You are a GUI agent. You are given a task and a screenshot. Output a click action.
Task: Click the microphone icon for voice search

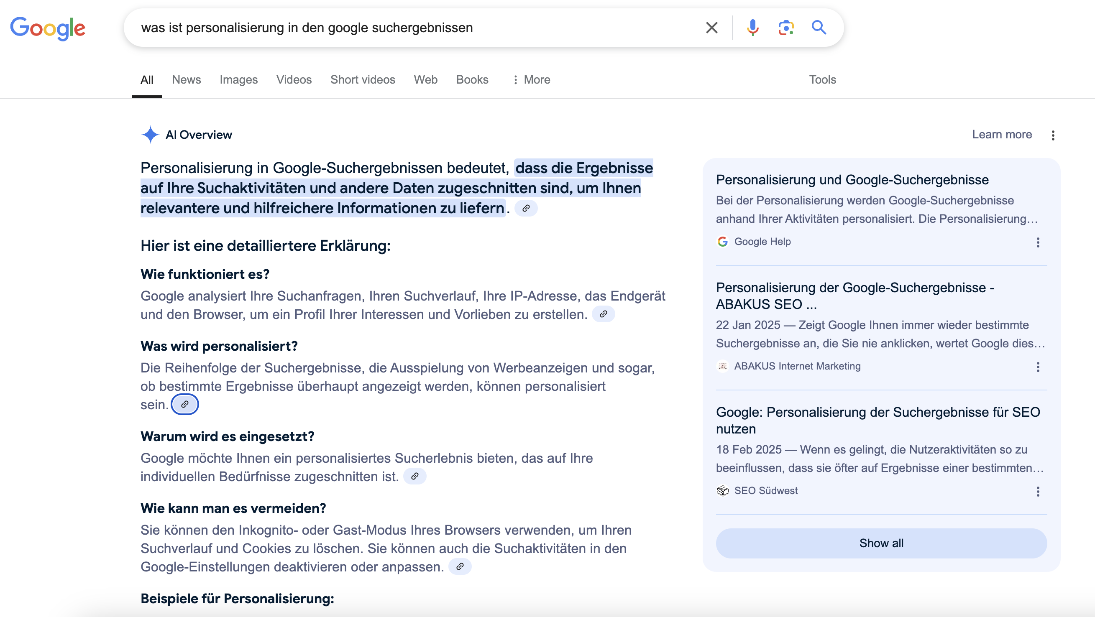tap(752, 27)
